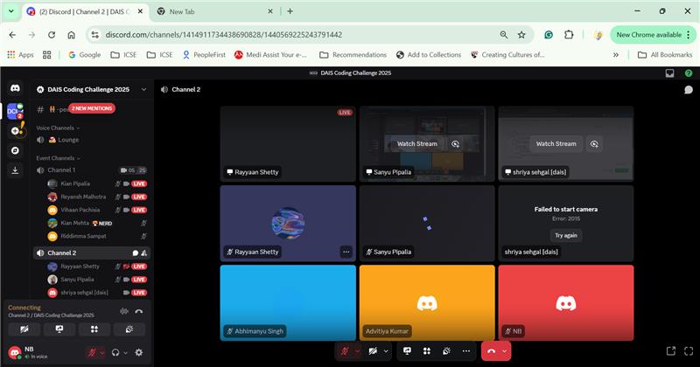700x367 pixels.
Task: Reload the page in Chrome
Action: point(52,35)
